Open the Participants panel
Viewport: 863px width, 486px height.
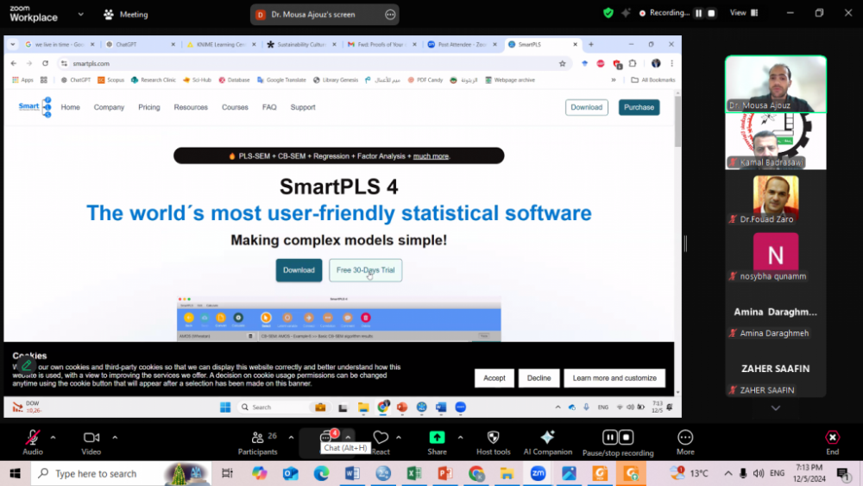pos(257,443)
